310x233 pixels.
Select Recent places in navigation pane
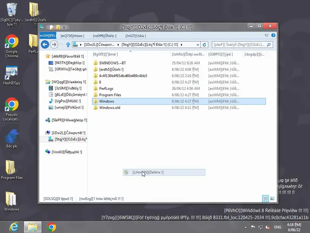(68, 69)
